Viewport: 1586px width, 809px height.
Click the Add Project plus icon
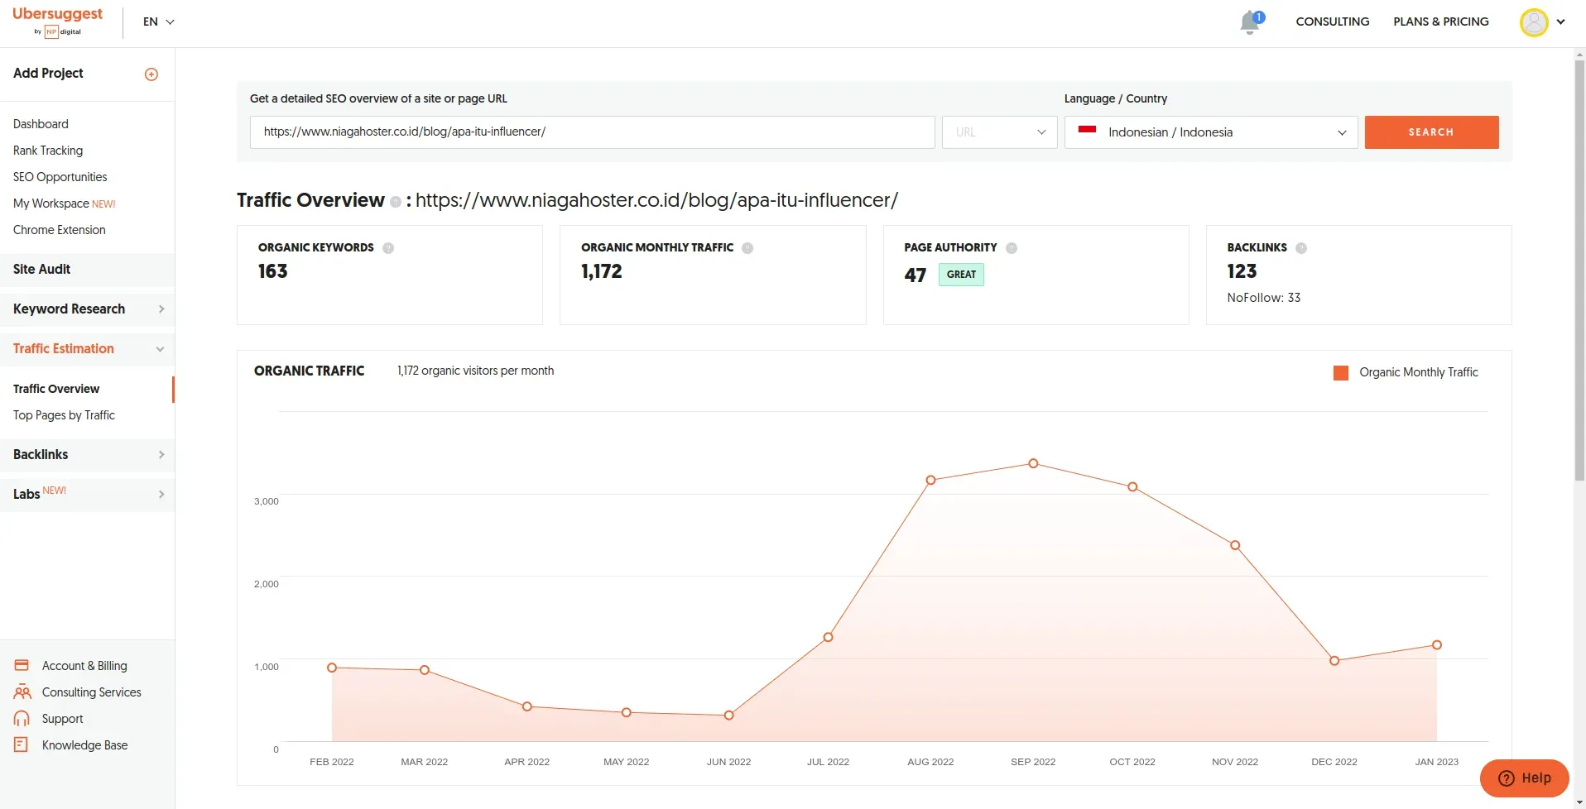pos(151,74)
